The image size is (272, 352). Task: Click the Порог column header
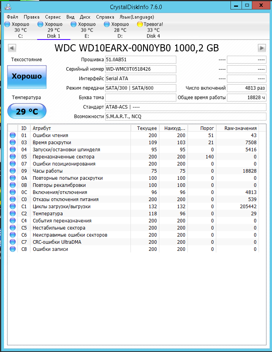(202, 128)
